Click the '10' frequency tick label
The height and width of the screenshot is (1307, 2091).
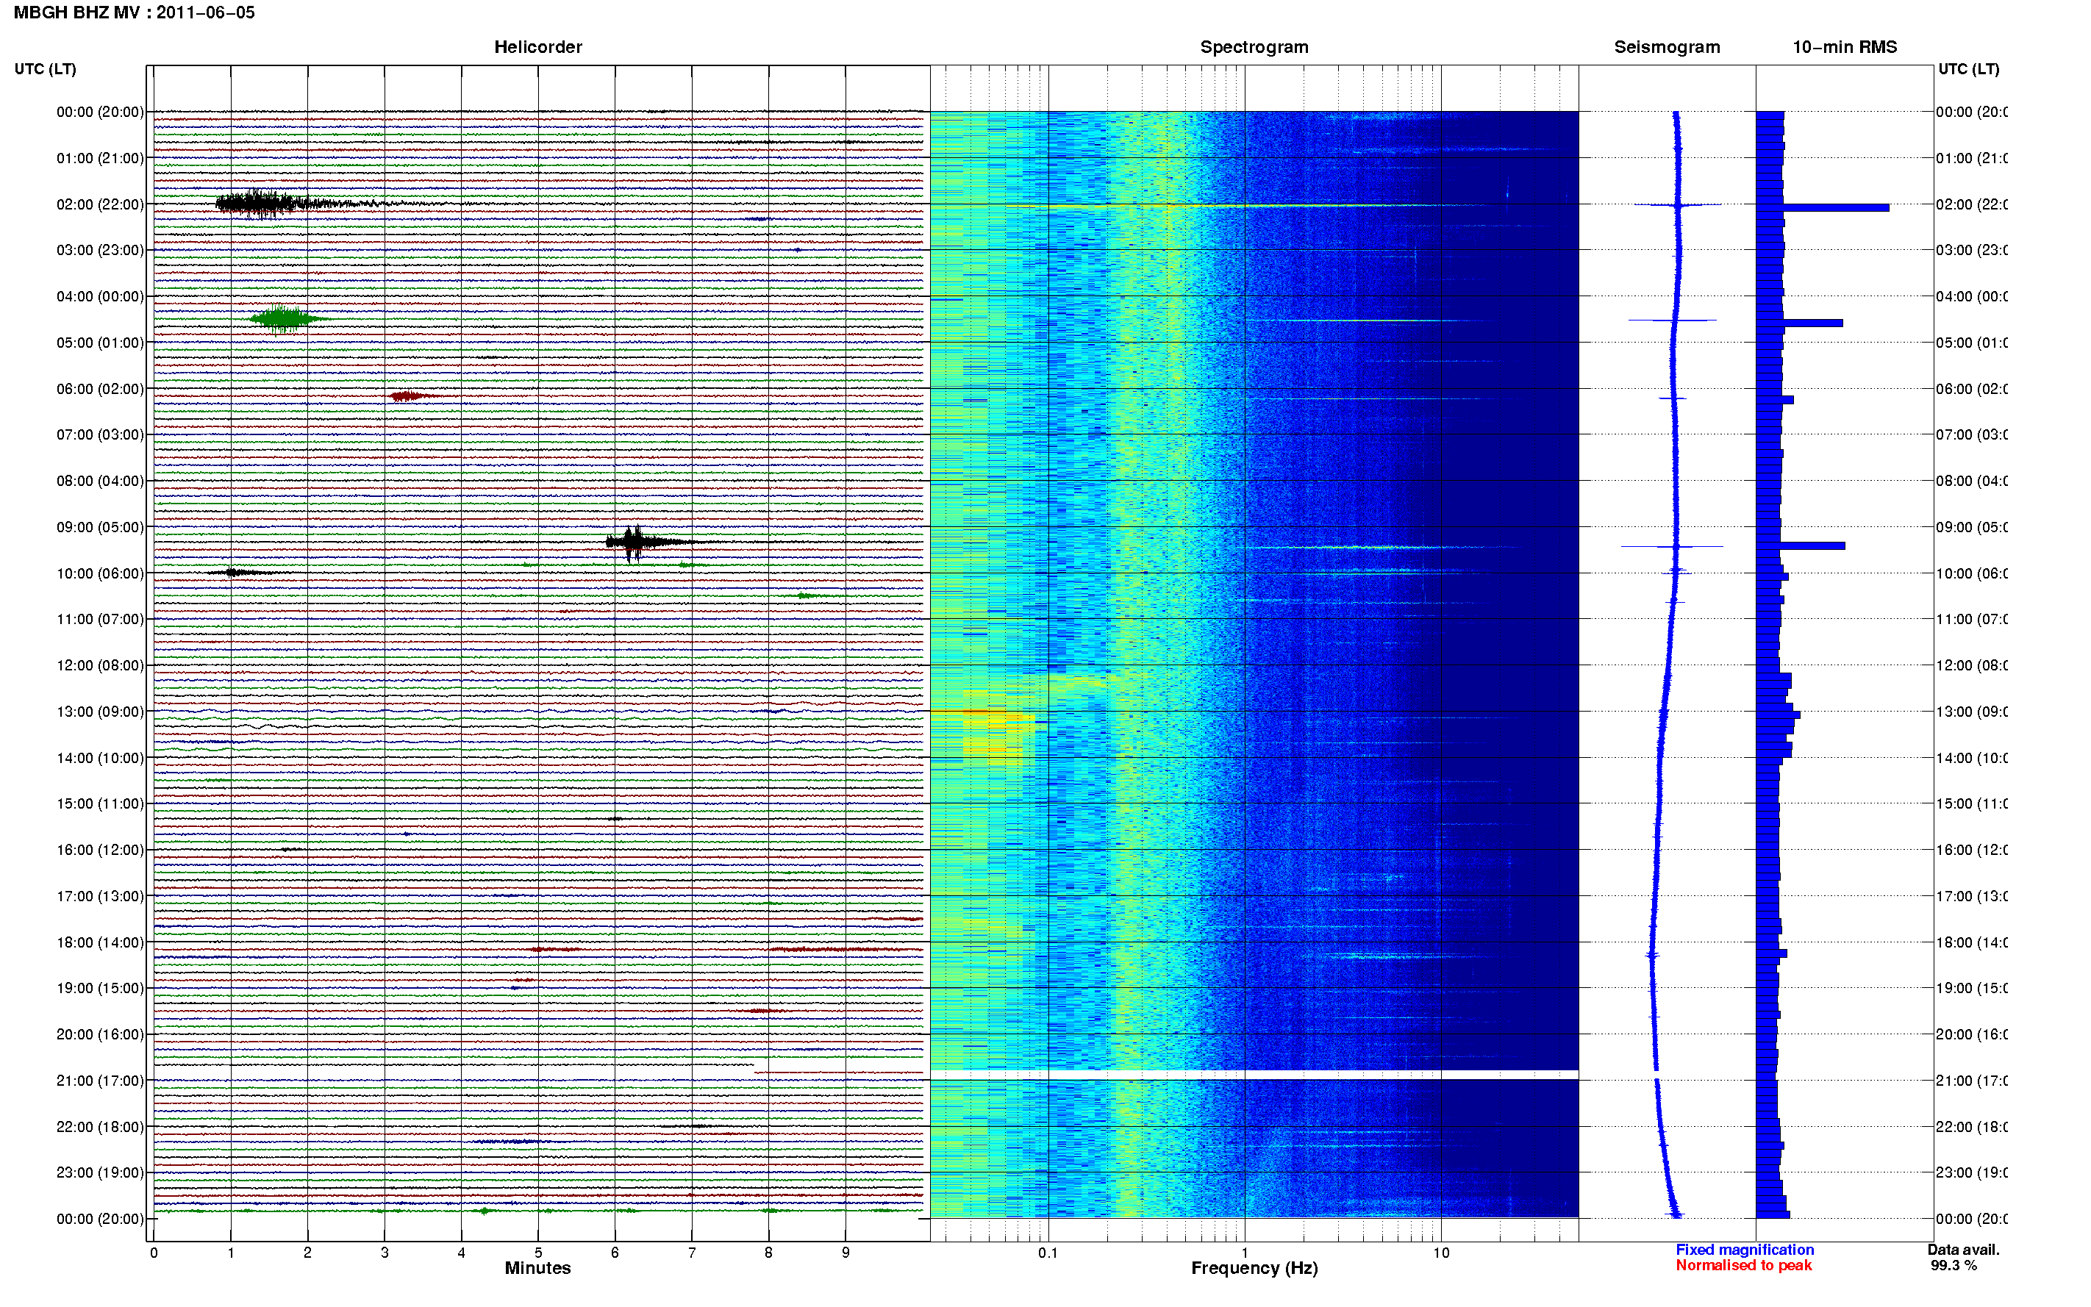[1441, 1253]
